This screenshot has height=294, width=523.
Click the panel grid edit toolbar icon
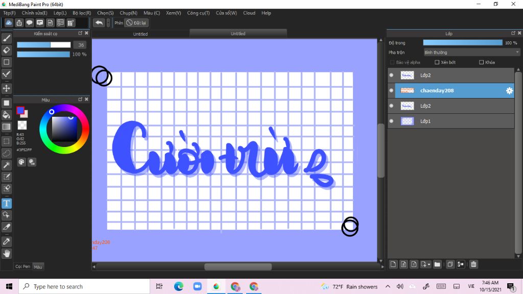click(70, 22)
